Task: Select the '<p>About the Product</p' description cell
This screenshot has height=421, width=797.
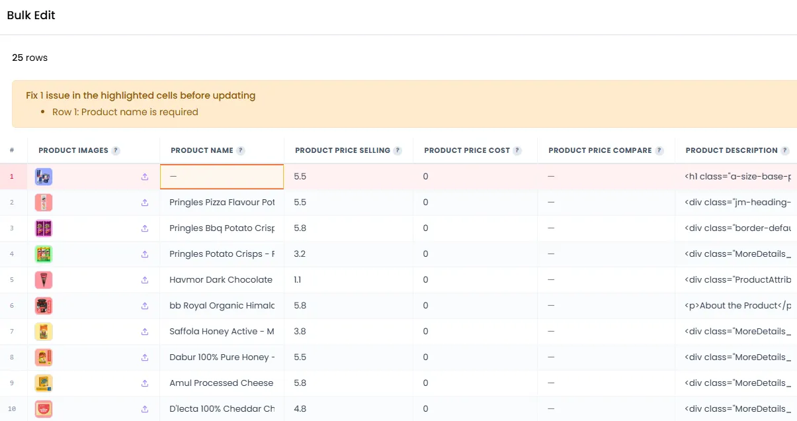Action: [736, 306]
